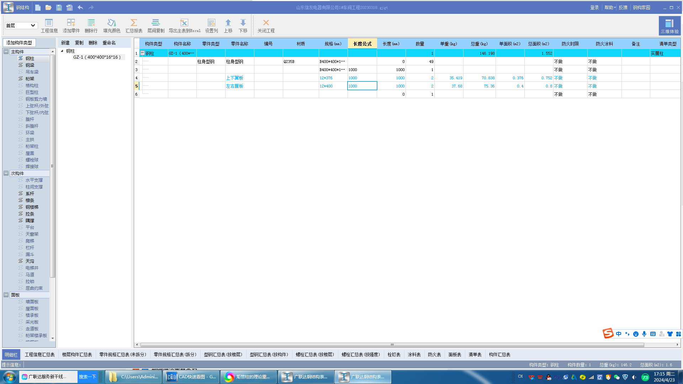Open the C:\Users\Admini... folder in taskbar

coord(134,377)
